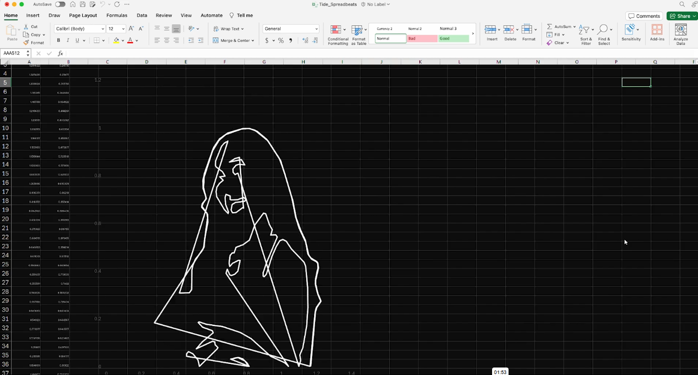Click the Decrease Indent icon
This screenshot has height=375, width=698.
click(191, 40)
